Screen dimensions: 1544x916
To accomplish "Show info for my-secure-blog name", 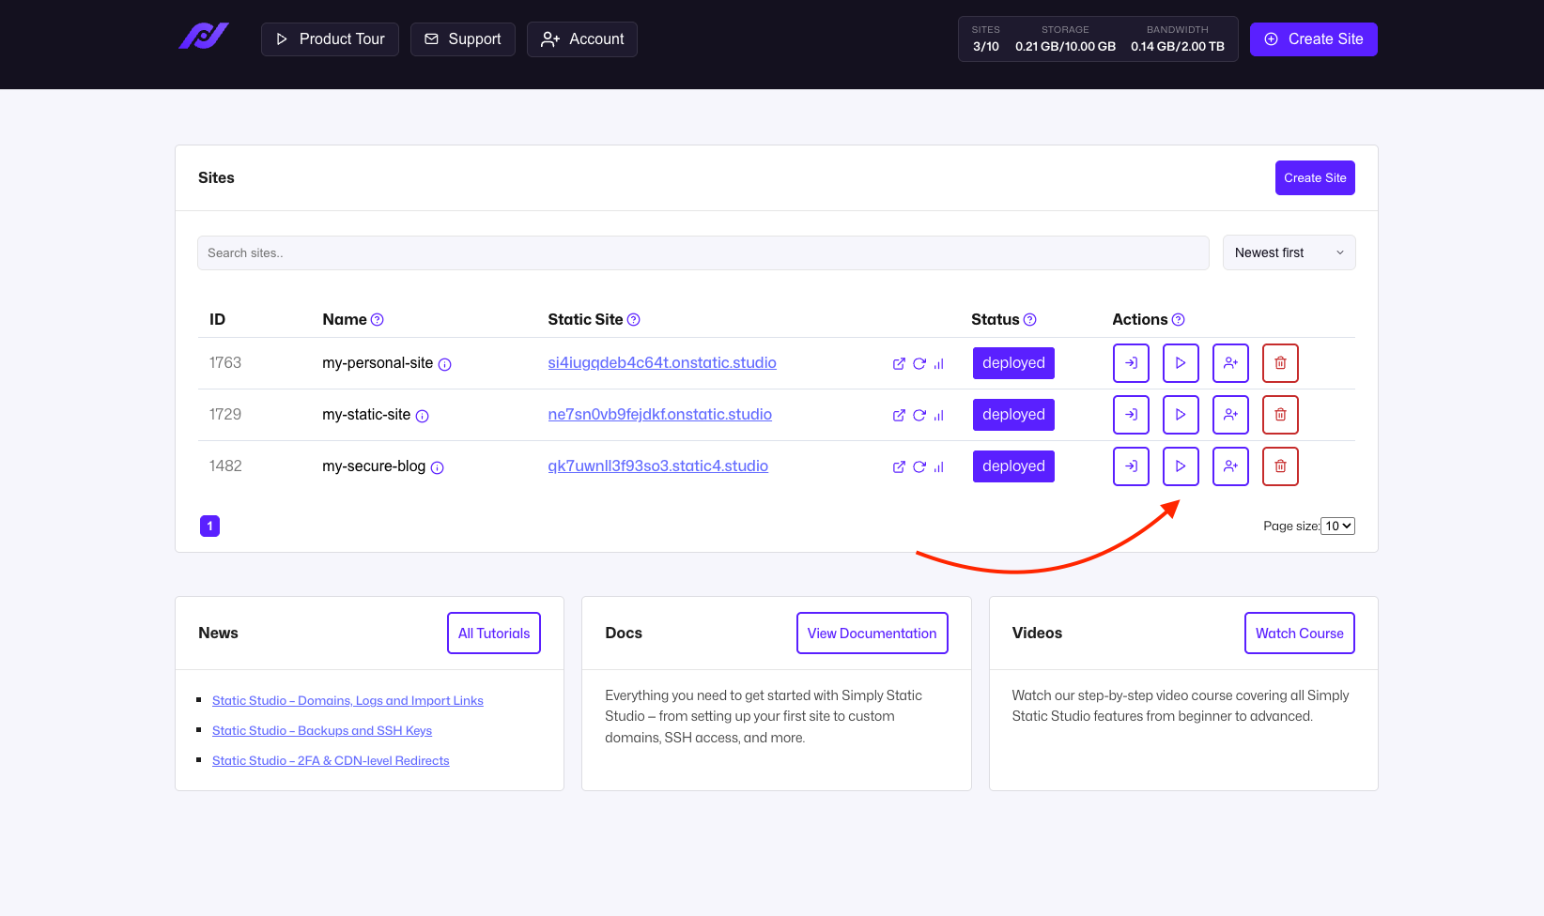I will [438, 468].
